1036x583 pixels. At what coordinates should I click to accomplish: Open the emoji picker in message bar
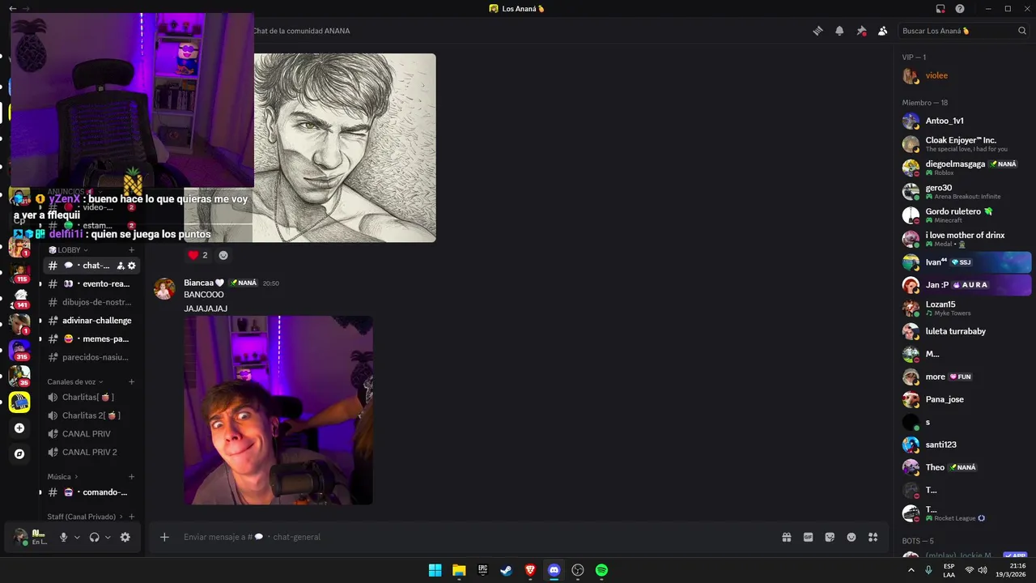coord(851,537)
